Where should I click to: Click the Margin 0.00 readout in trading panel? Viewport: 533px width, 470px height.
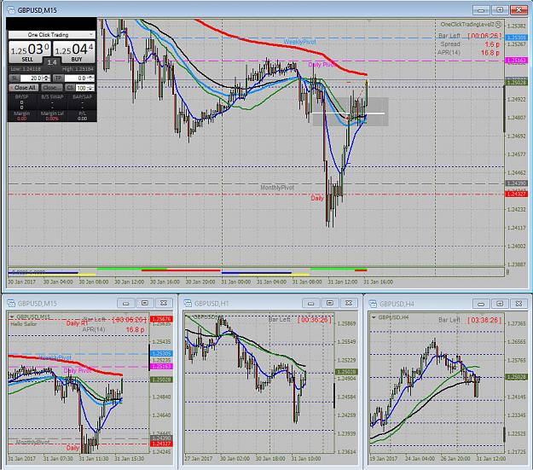coord(22,116)
